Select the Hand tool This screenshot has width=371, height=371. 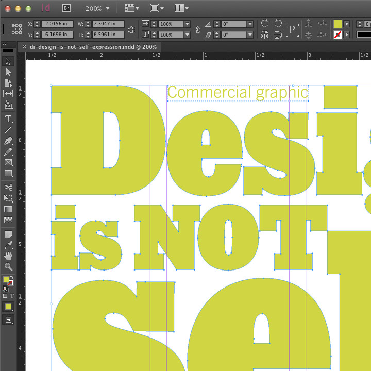(x=8, y=256)
